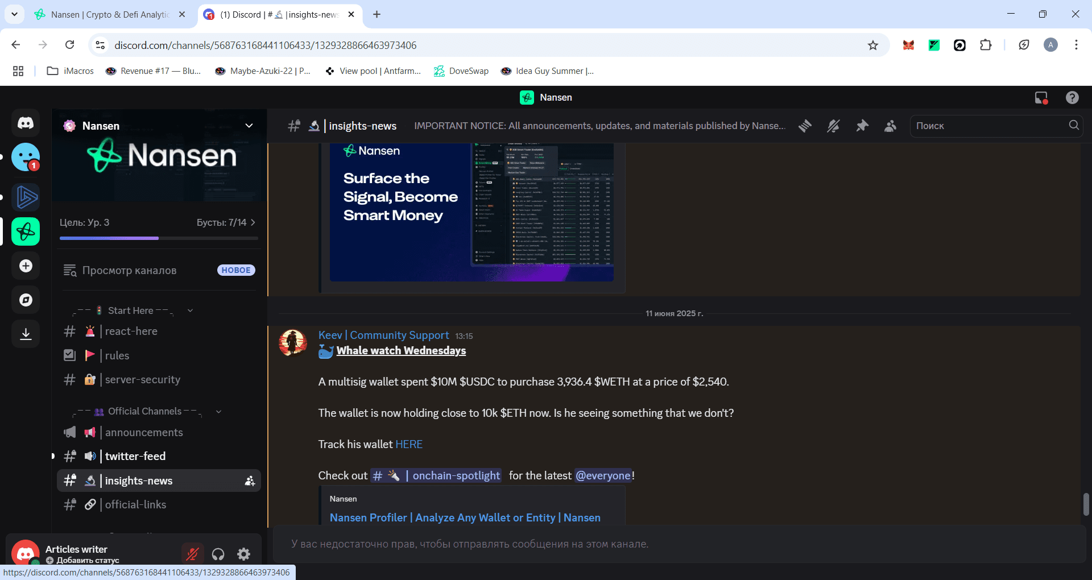Reload the current page

click(69, 45)
